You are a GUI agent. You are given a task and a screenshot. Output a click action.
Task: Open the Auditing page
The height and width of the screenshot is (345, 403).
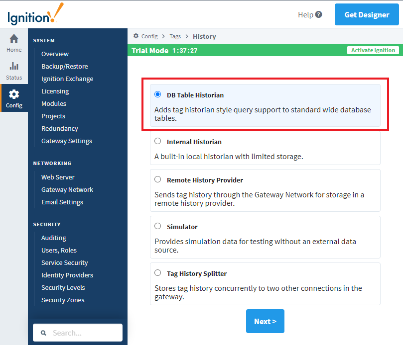(54, 238)
